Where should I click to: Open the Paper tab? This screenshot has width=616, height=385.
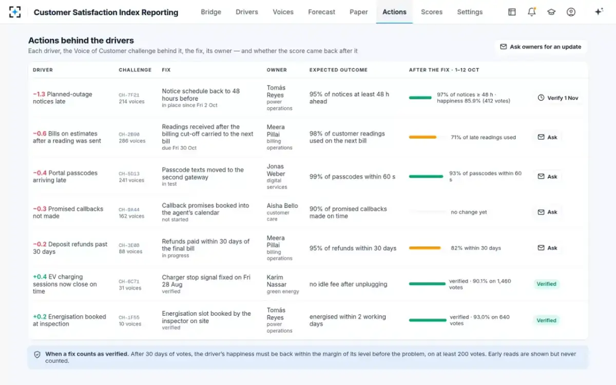[x=359, y=12]
